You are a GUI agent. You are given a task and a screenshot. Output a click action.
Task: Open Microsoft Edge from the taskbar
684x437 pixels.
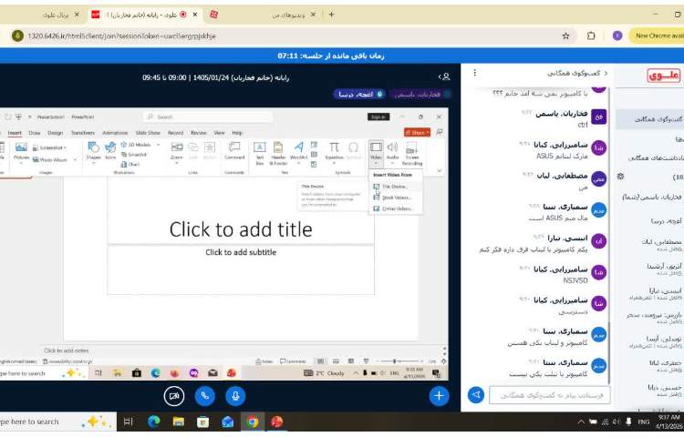click(153, 422)
